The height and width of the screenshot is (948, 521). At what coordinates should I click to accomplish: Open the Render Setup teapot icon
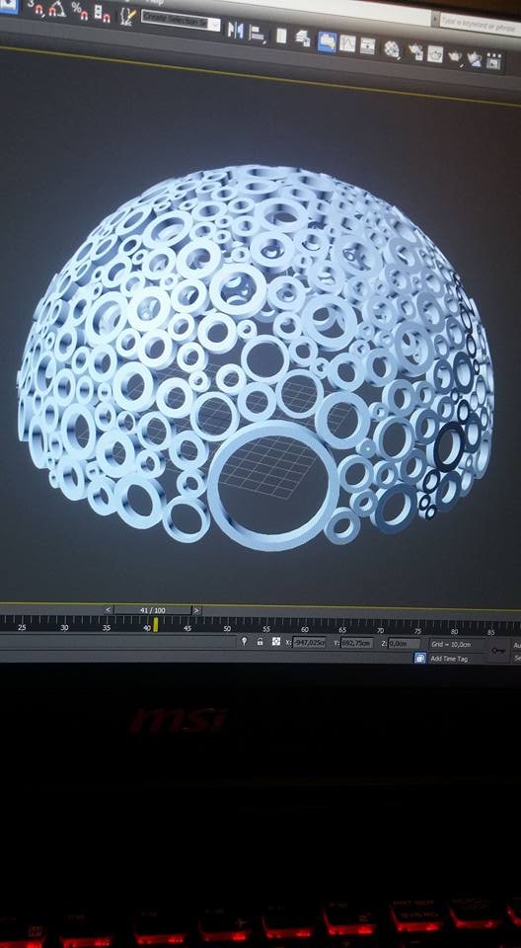tap(415, 52)
